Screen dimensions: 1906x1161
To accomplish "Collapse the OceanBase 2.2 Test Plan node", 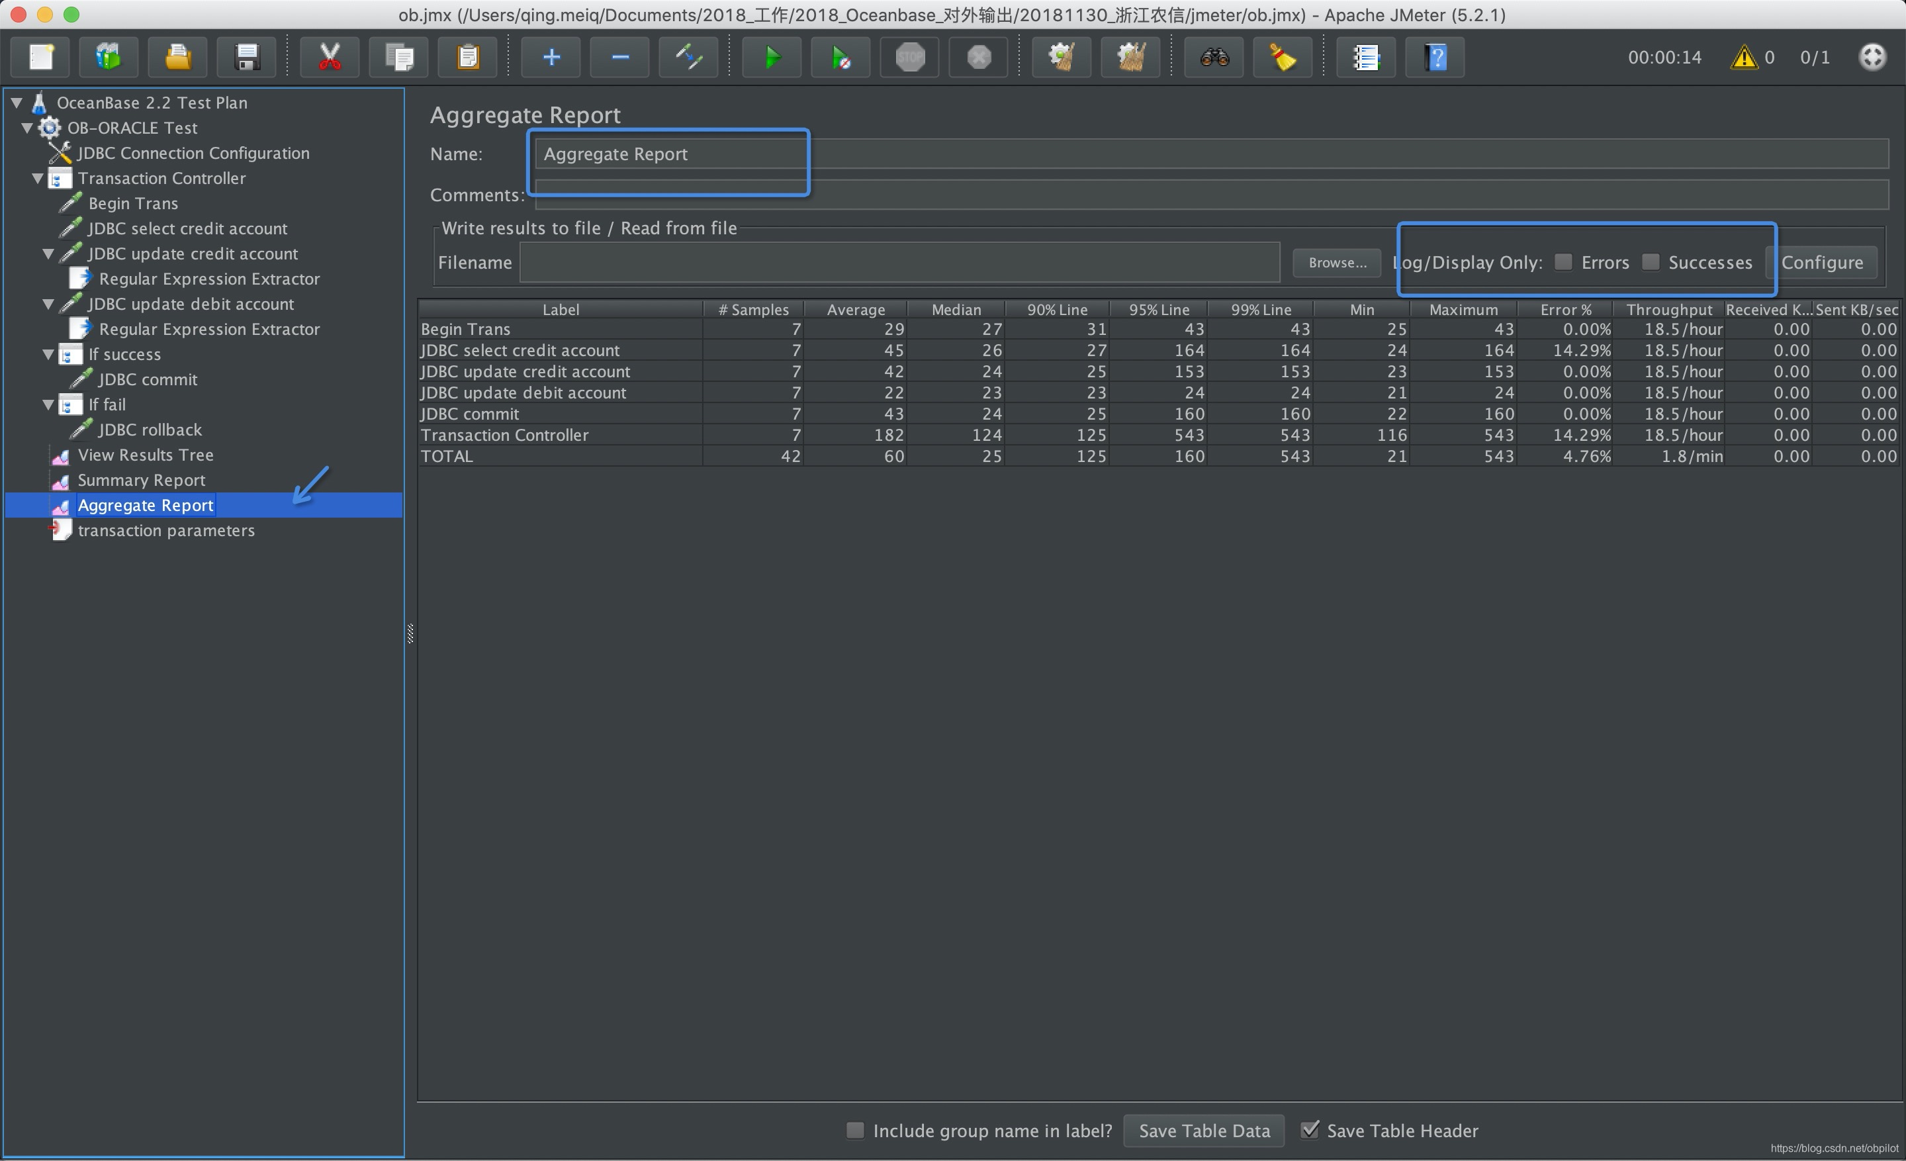I will point(17,102).
